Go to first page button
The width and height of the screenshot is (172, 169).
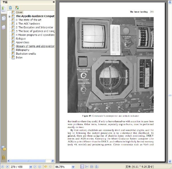pos(3,167)
